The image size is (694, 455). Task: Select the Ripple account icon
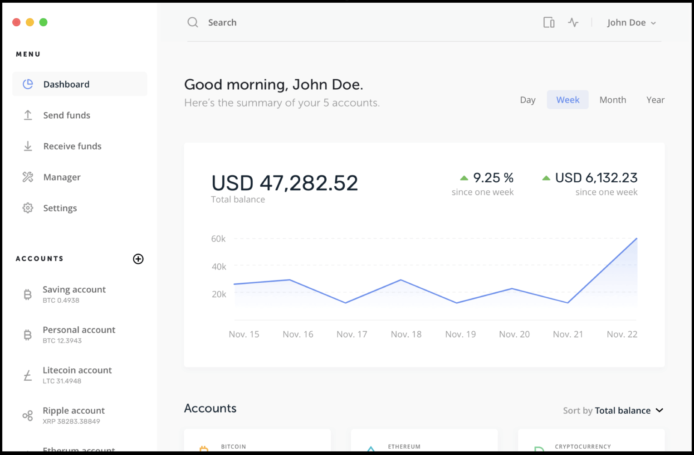[28, 416]
